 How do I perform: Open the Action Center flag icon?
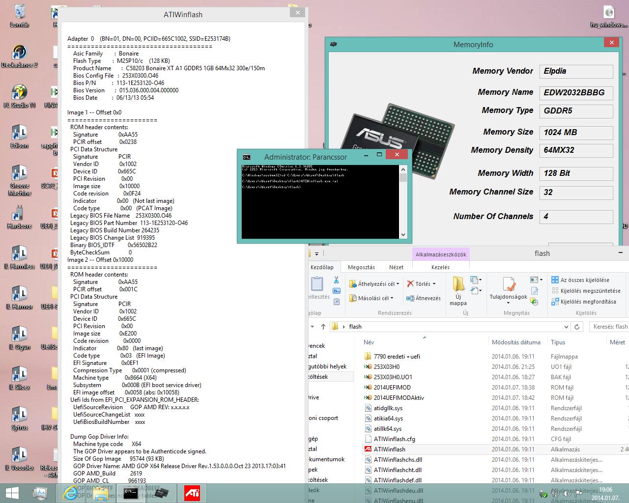pos(579,494)
